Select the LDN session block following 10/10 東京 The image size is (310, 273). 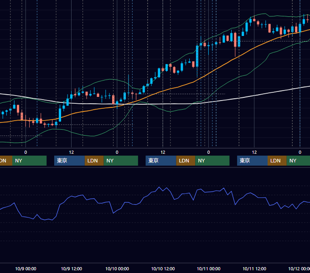click(186, 161)
